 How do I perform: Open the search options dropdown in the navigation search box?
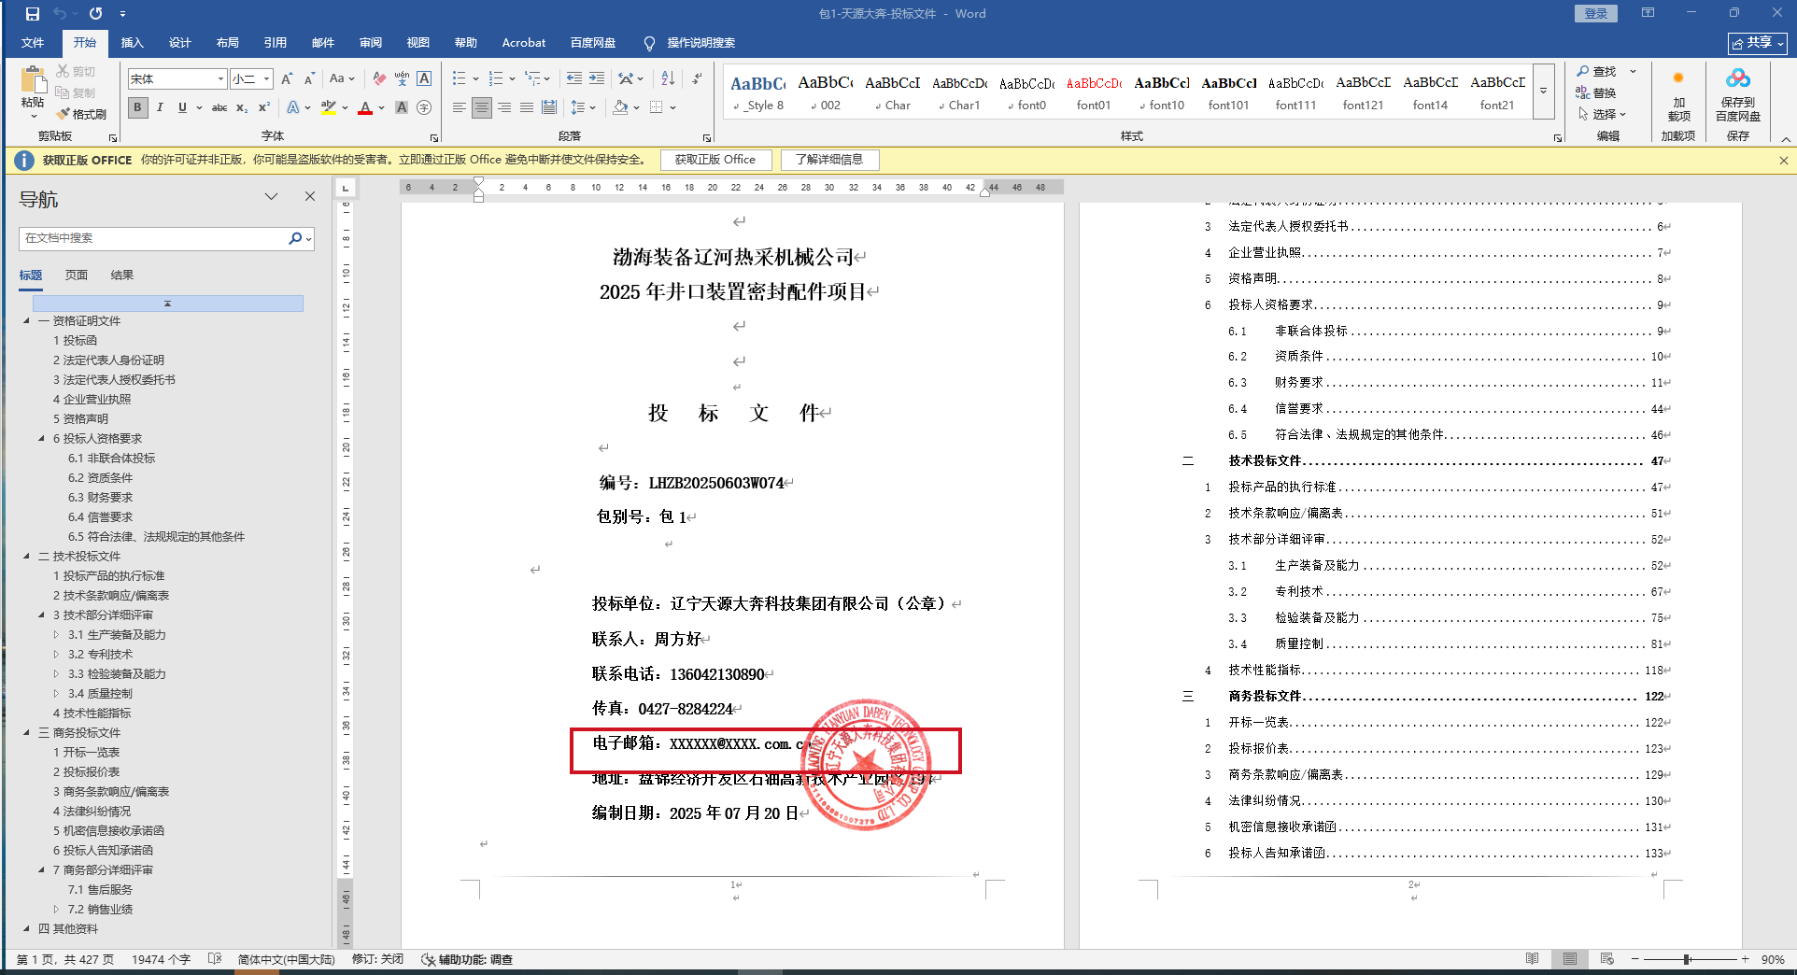click(309, 238)
